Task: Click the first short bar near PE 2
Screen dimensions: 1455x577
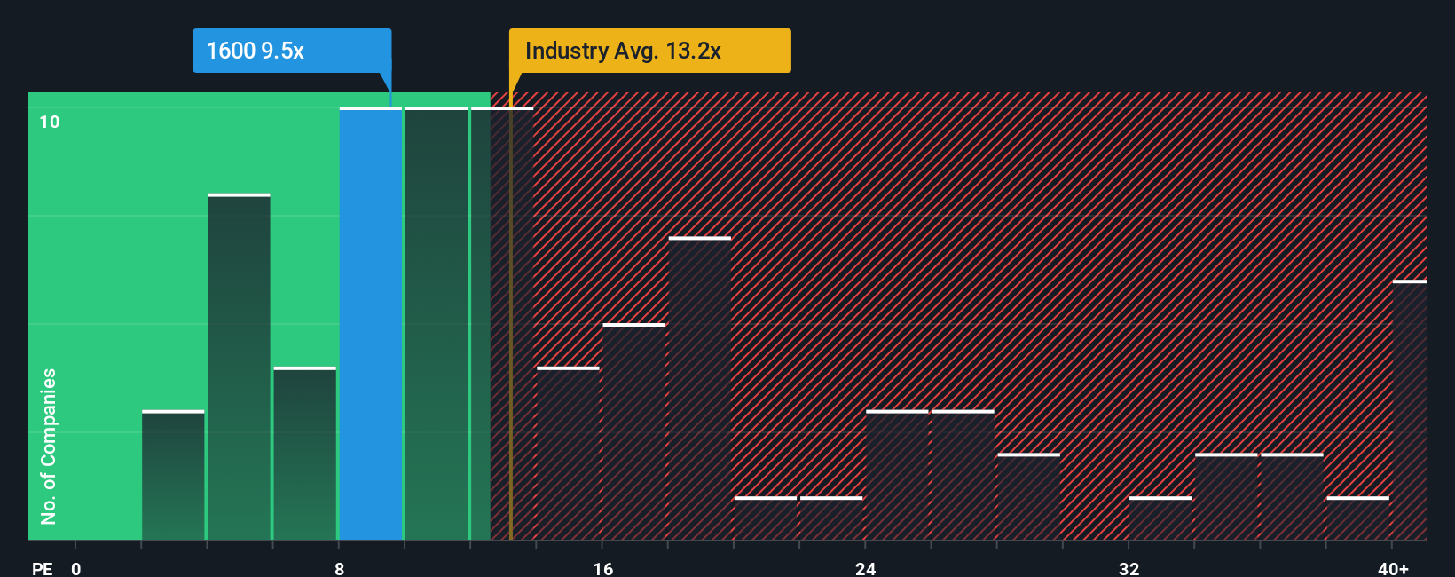Action: coord(173,475)
